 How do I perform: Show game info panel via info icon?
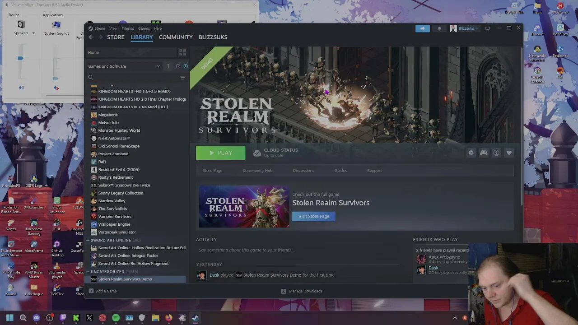(496, 153)
